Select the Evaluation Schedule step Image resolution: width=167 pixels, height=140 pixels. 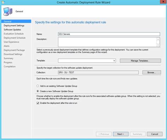point(14,34)
